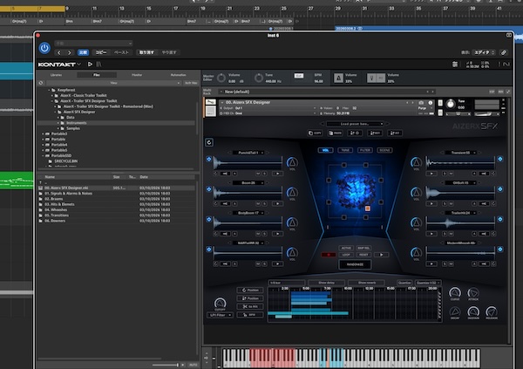The width and height of the screenshot is (523, 369).
Task: Open the BodyBoom 17 sample dropdown
Action: click(248, 213)
